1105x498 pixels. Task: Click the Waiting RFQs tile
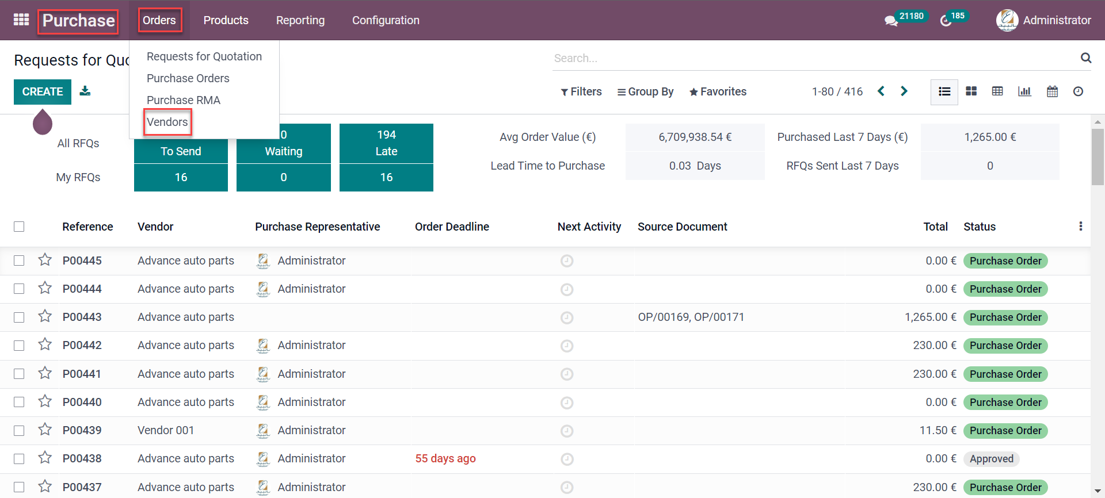click(x=284, y=144)
